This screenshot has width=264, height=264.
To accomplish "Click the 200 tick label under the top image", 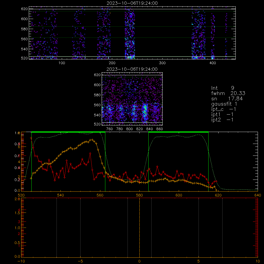I will pos(112,63).
